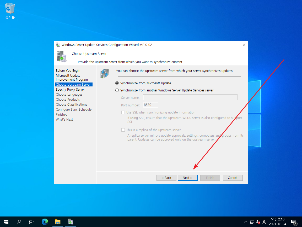Open the Windows Start menu
This screenshot has height=227, width=302.
tap(6, 221)
